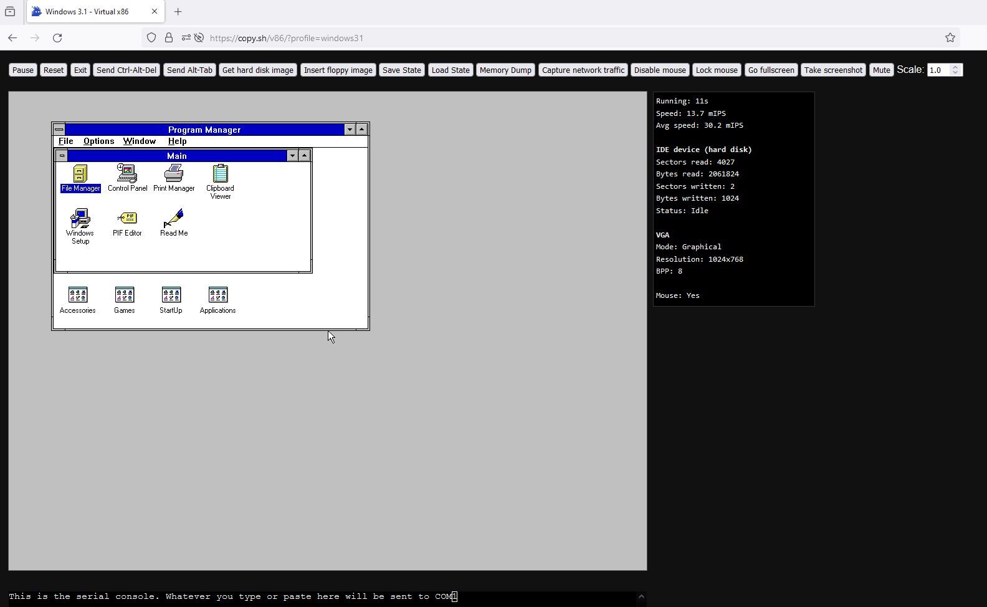
Task: Go back in browser history
Action: (x=12, y=38)
